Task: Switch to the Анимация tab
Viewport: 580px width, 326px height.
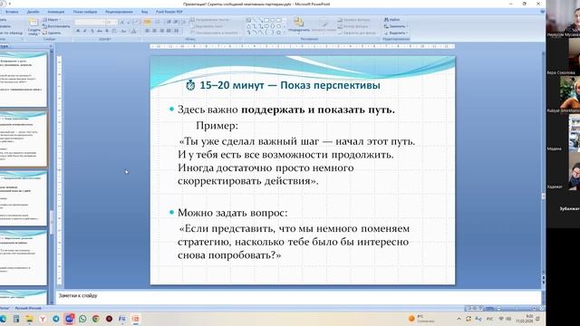Action: pyautogui.click(x=56, y=12)
